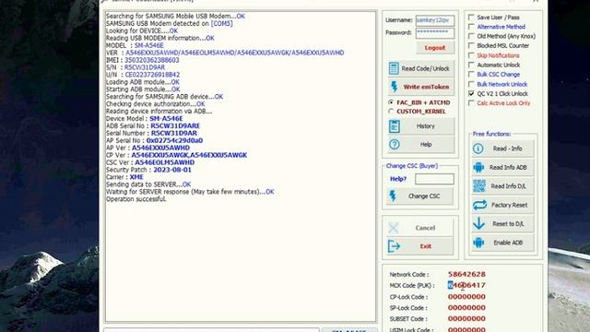The height and width of the screenshot is (332, 590).
Task: Click the SP-Lock Code value 00000000
Action: (466, 307)
